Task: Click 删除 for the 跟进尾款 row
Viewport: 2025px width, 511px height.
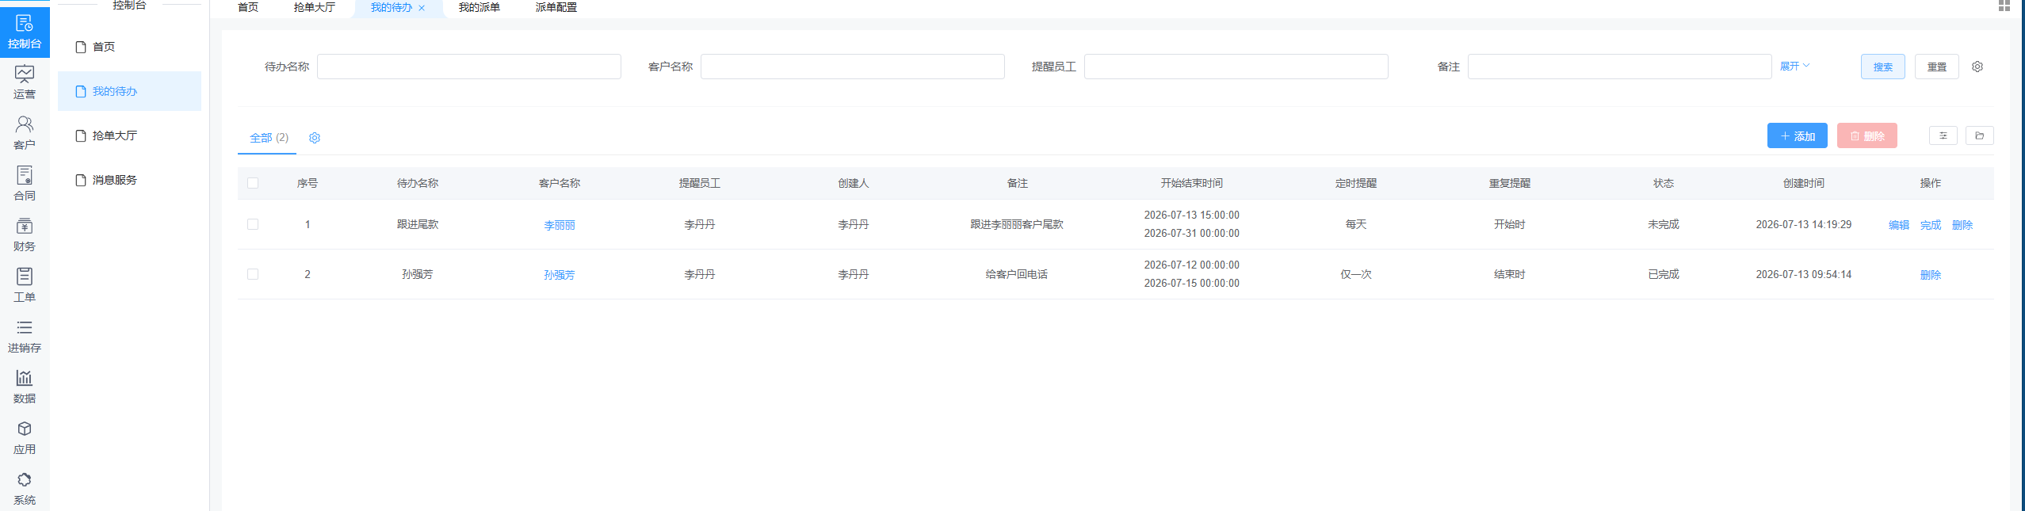Action: coord(1962,225)
